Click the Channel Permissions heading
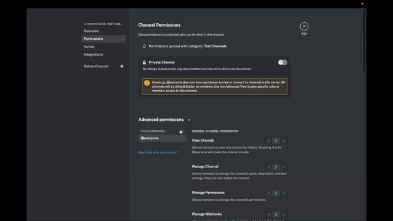This screenshot has width=393, height=221. [160, 25]
